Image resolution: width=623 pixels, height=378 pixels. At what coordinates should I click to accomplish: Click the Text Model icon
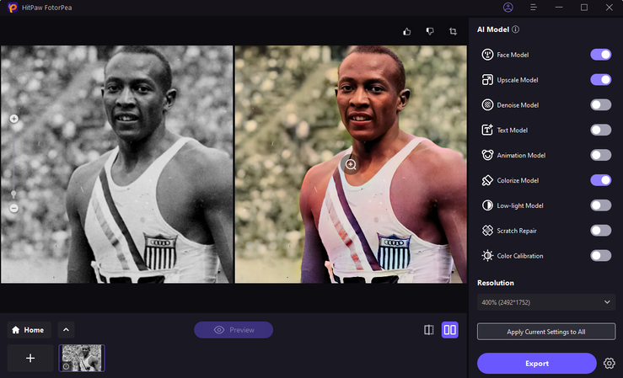click(x=487, y=130)
